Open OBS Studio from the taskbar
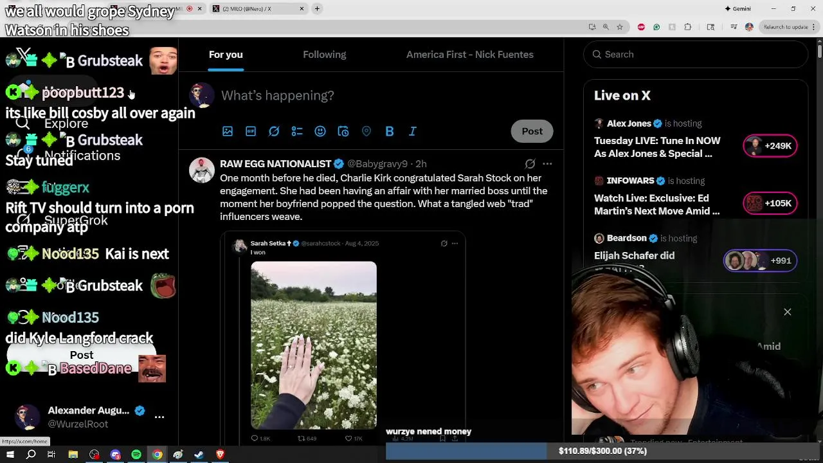The height and width of the screenshot is (463, 823). pos(95,455)
